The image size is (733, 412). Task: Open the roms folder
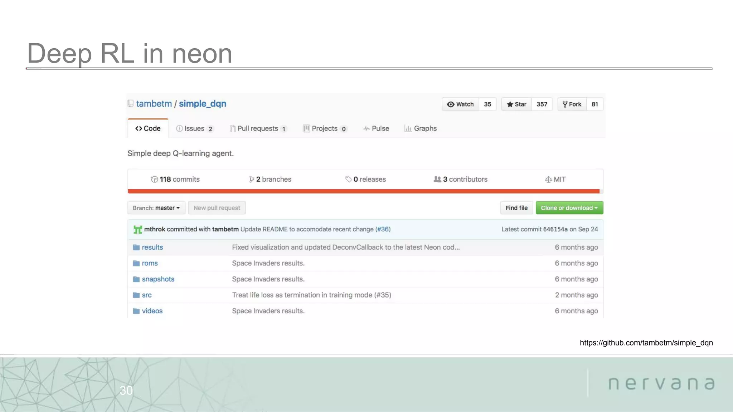click(x=150, y=263)
